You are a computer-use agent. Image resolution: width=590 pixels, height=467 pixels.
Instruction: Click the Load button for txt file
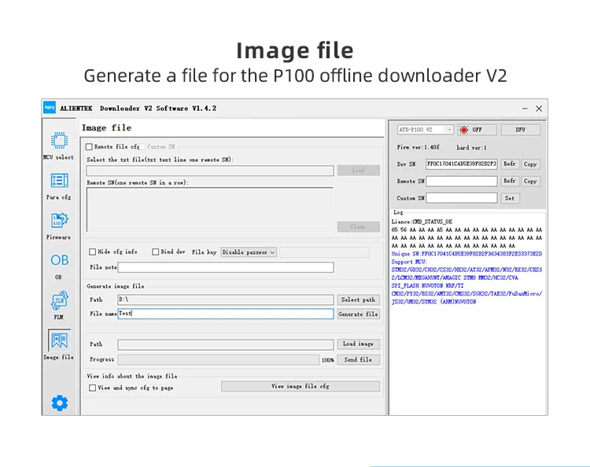[x=358, y=171]
